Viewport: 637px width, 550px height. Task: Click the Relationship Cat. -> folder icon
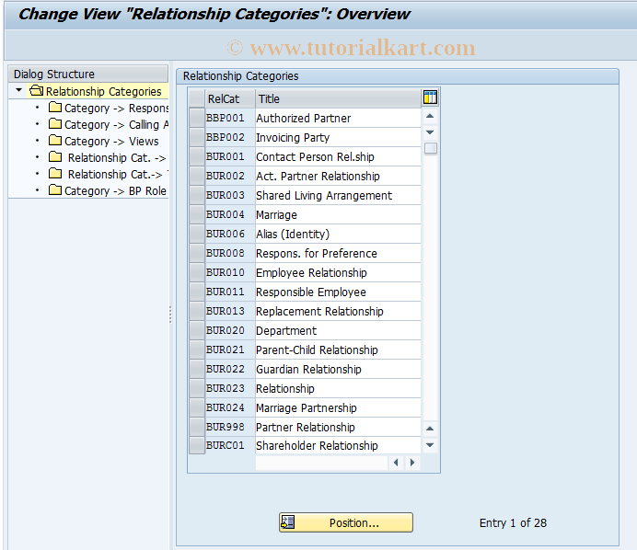[55, 157]
